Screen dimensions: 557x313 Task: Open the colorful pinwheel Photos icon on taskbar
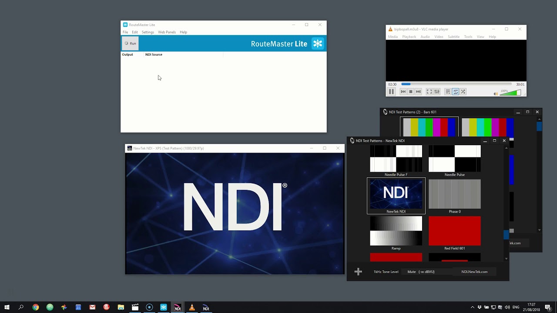point(64,307)
